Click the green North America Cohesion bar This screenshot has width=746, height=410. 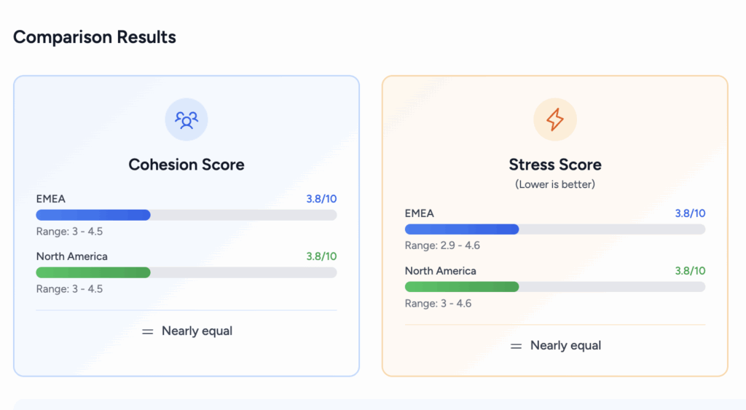point(93,272)
